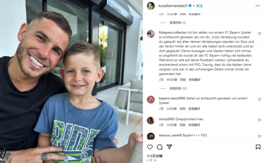Open the comment bubble icon
This screenshot has width=263, height=163.
coord(160,147)
